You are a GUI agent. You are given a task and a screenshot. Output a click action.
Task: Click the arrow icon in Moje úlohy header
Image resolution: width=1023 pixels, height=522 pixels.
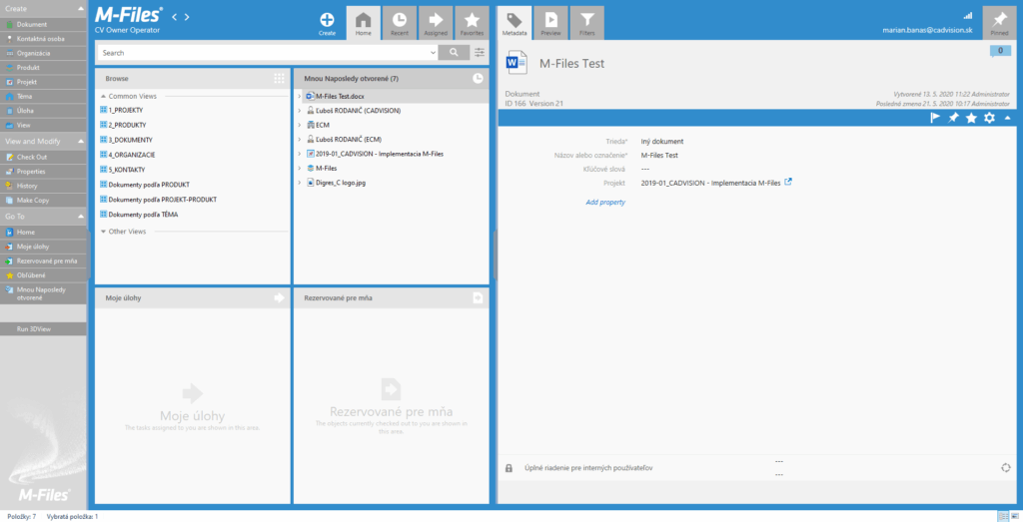pos(280,297)
